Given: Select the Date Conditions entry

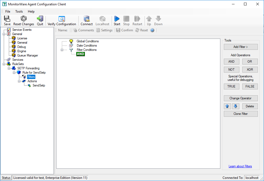Looking at the screenshot, I should click(x=87, y=46).
